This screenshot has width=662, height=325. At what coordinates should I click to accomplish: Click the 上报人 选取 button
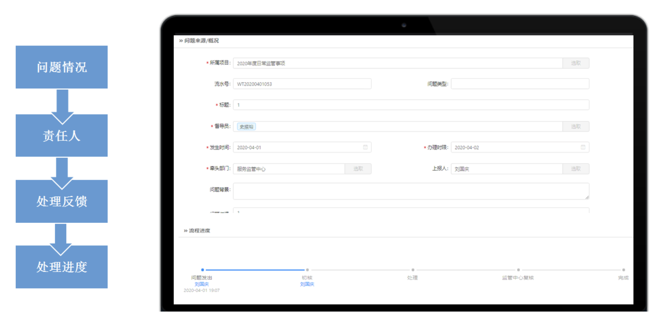point(576,169)
